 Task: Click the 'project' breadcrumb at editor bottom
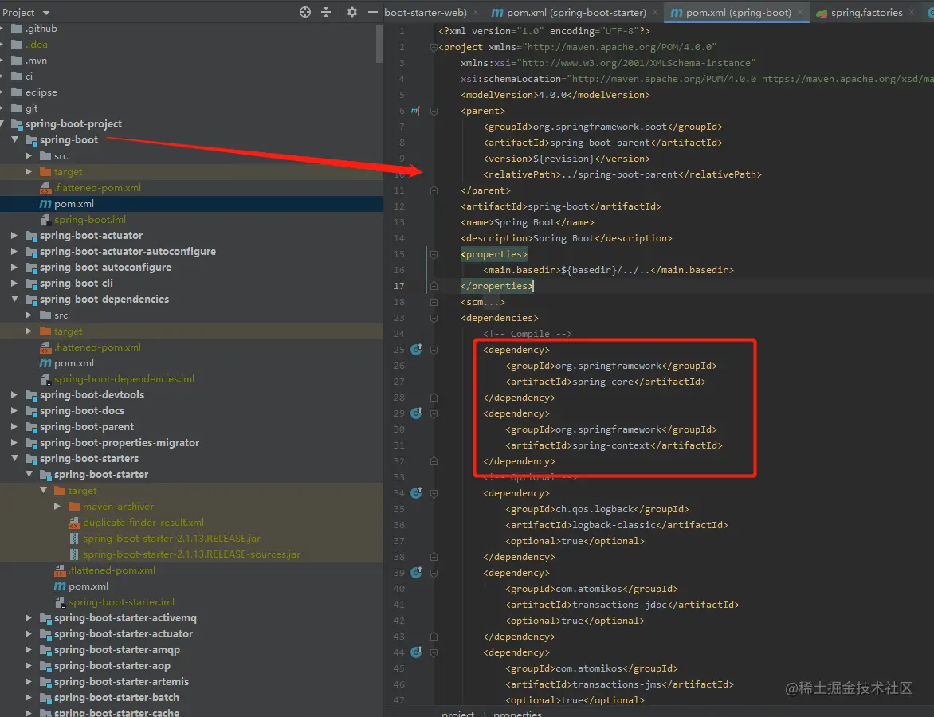click(x=457, y=713)
